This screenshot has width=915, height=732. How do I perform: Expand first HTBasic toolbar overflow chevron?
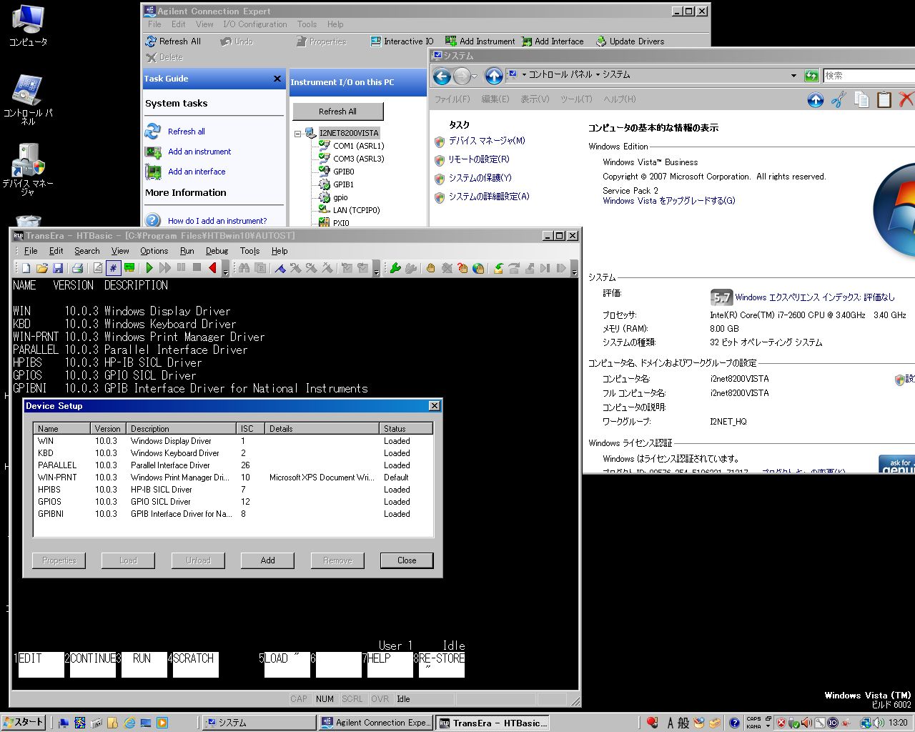pos(226,269)
